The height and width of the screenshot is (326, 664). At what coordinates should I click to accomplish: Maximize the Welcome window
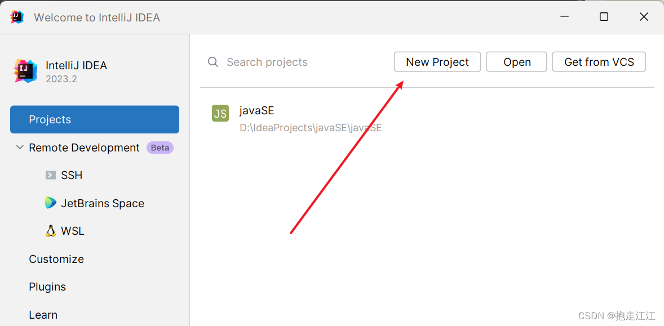(x=604, y=17)
